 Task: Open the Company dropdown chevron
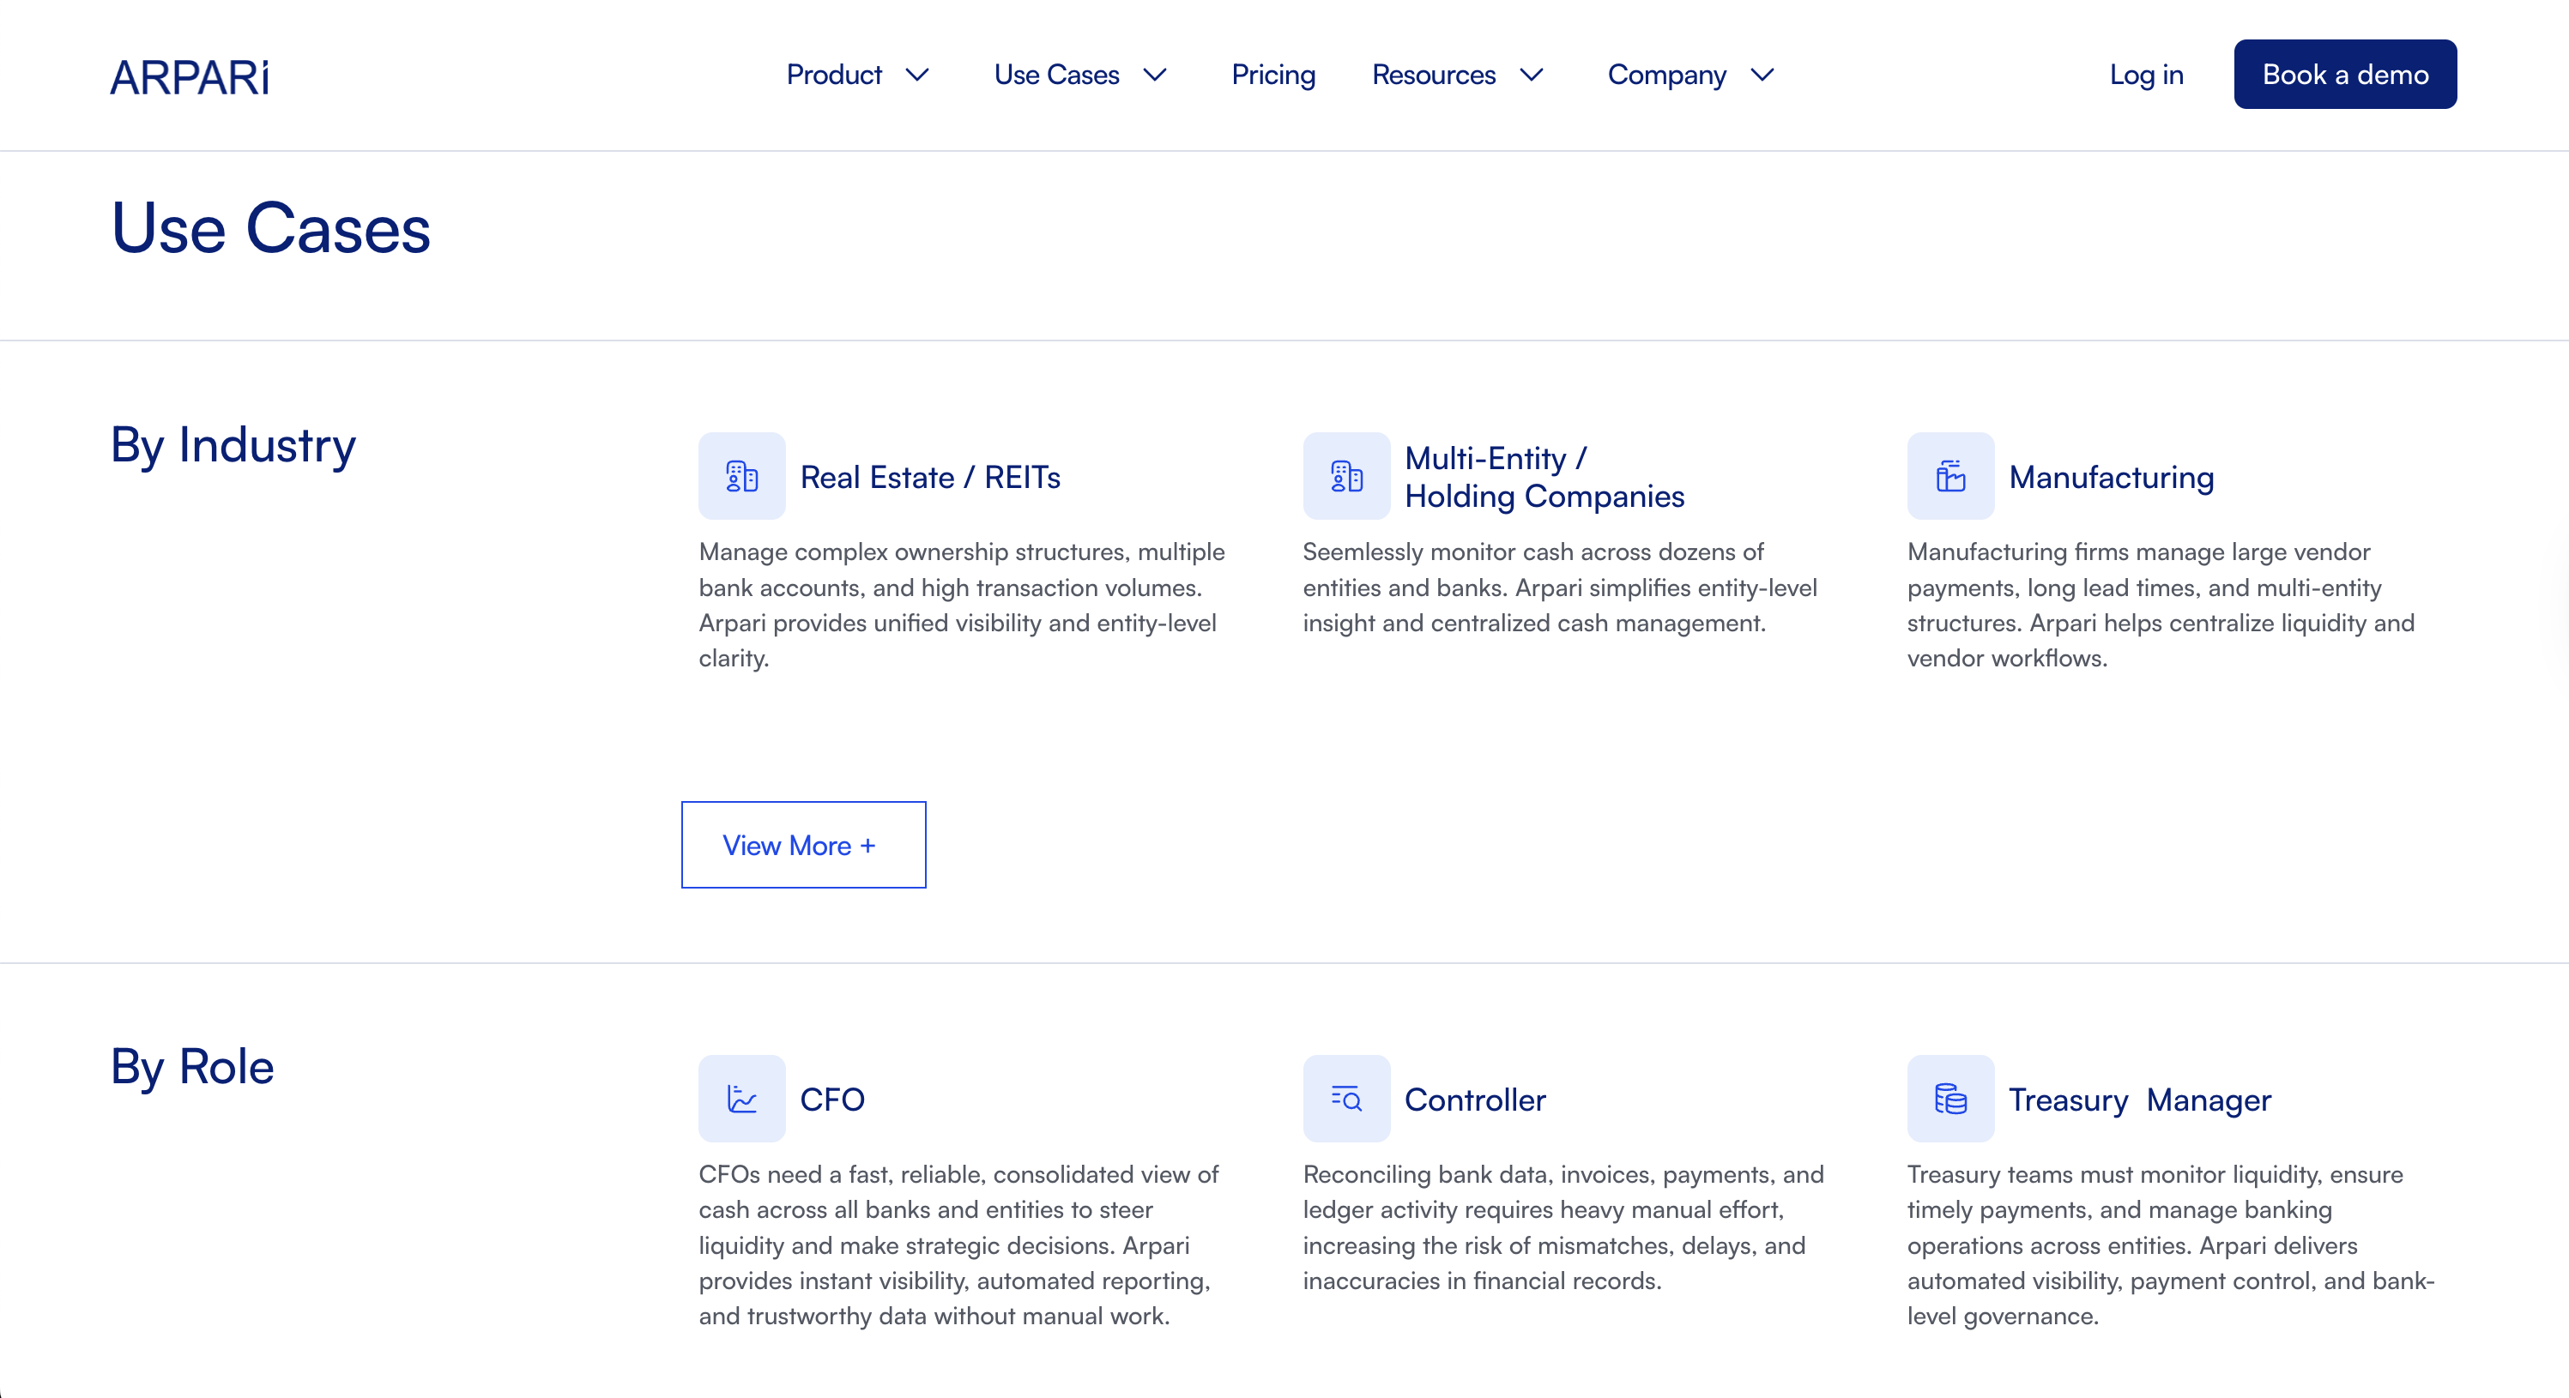(1762, 75)
